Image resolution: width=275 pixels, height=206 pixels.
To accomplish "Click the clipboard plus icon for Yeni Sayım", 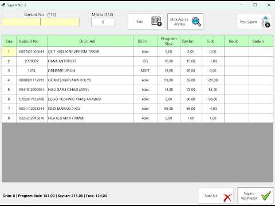I will (266, 22).
